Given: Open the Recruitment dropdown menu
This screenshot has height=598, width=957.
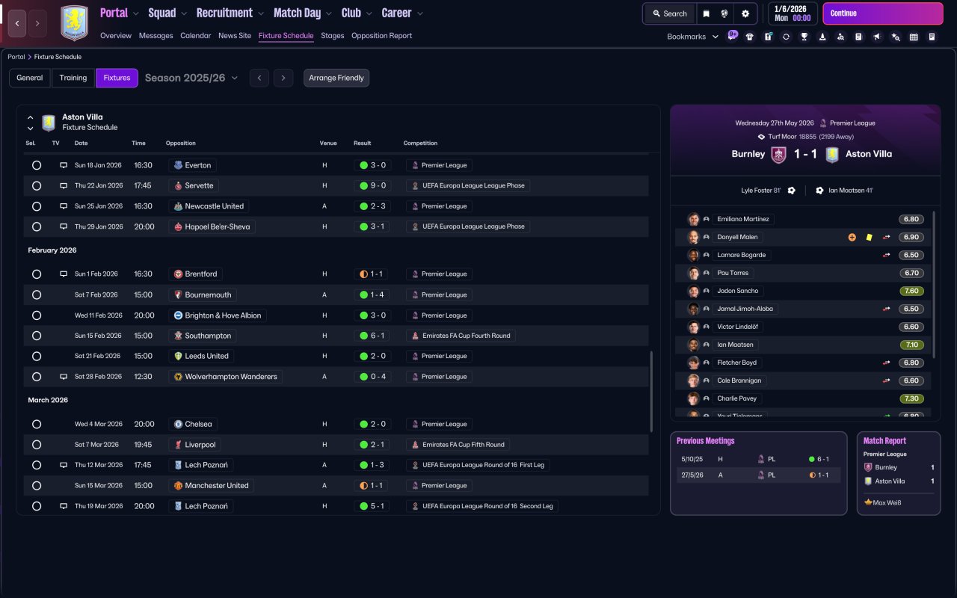Looking at the screenshot, I should click(x=230, y=13).
